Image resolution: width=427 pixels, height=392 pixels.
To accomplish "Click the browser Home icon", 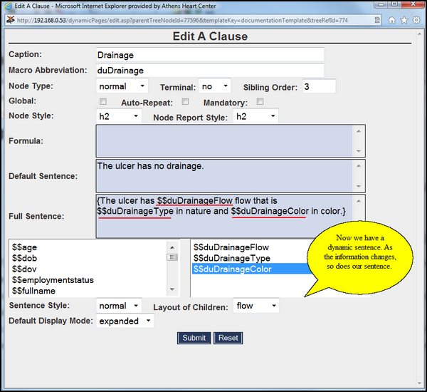I will pos(392,20).
